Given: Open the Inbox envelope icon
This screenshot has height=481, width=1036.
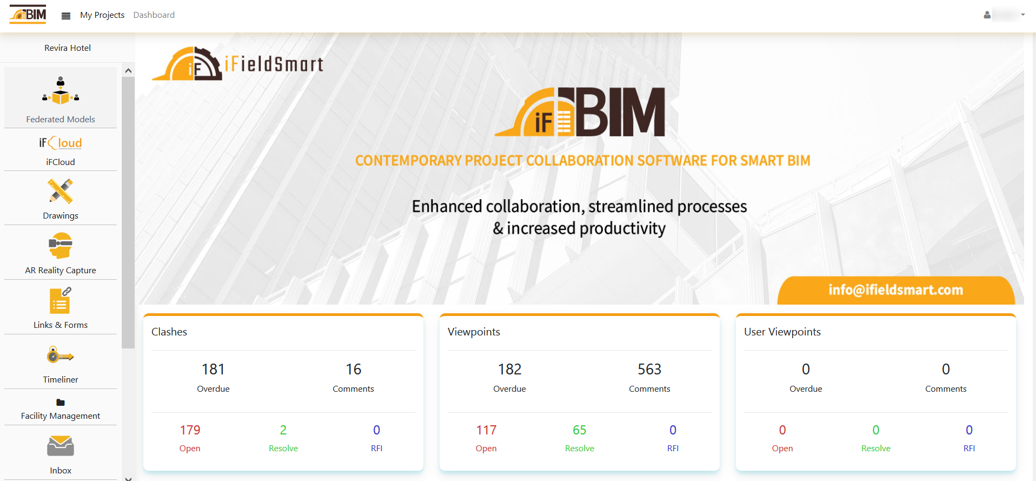Looking at the screenshot, I should pyautogui.click(x=61, y=446).
